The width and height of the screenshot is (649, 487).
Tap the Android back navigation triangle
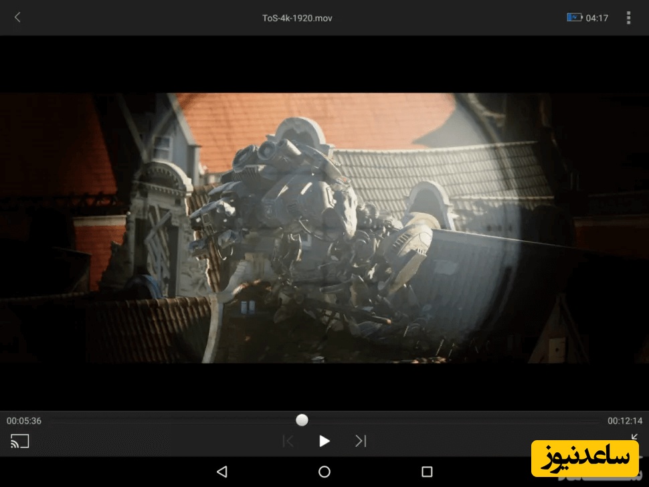point(222,472)
